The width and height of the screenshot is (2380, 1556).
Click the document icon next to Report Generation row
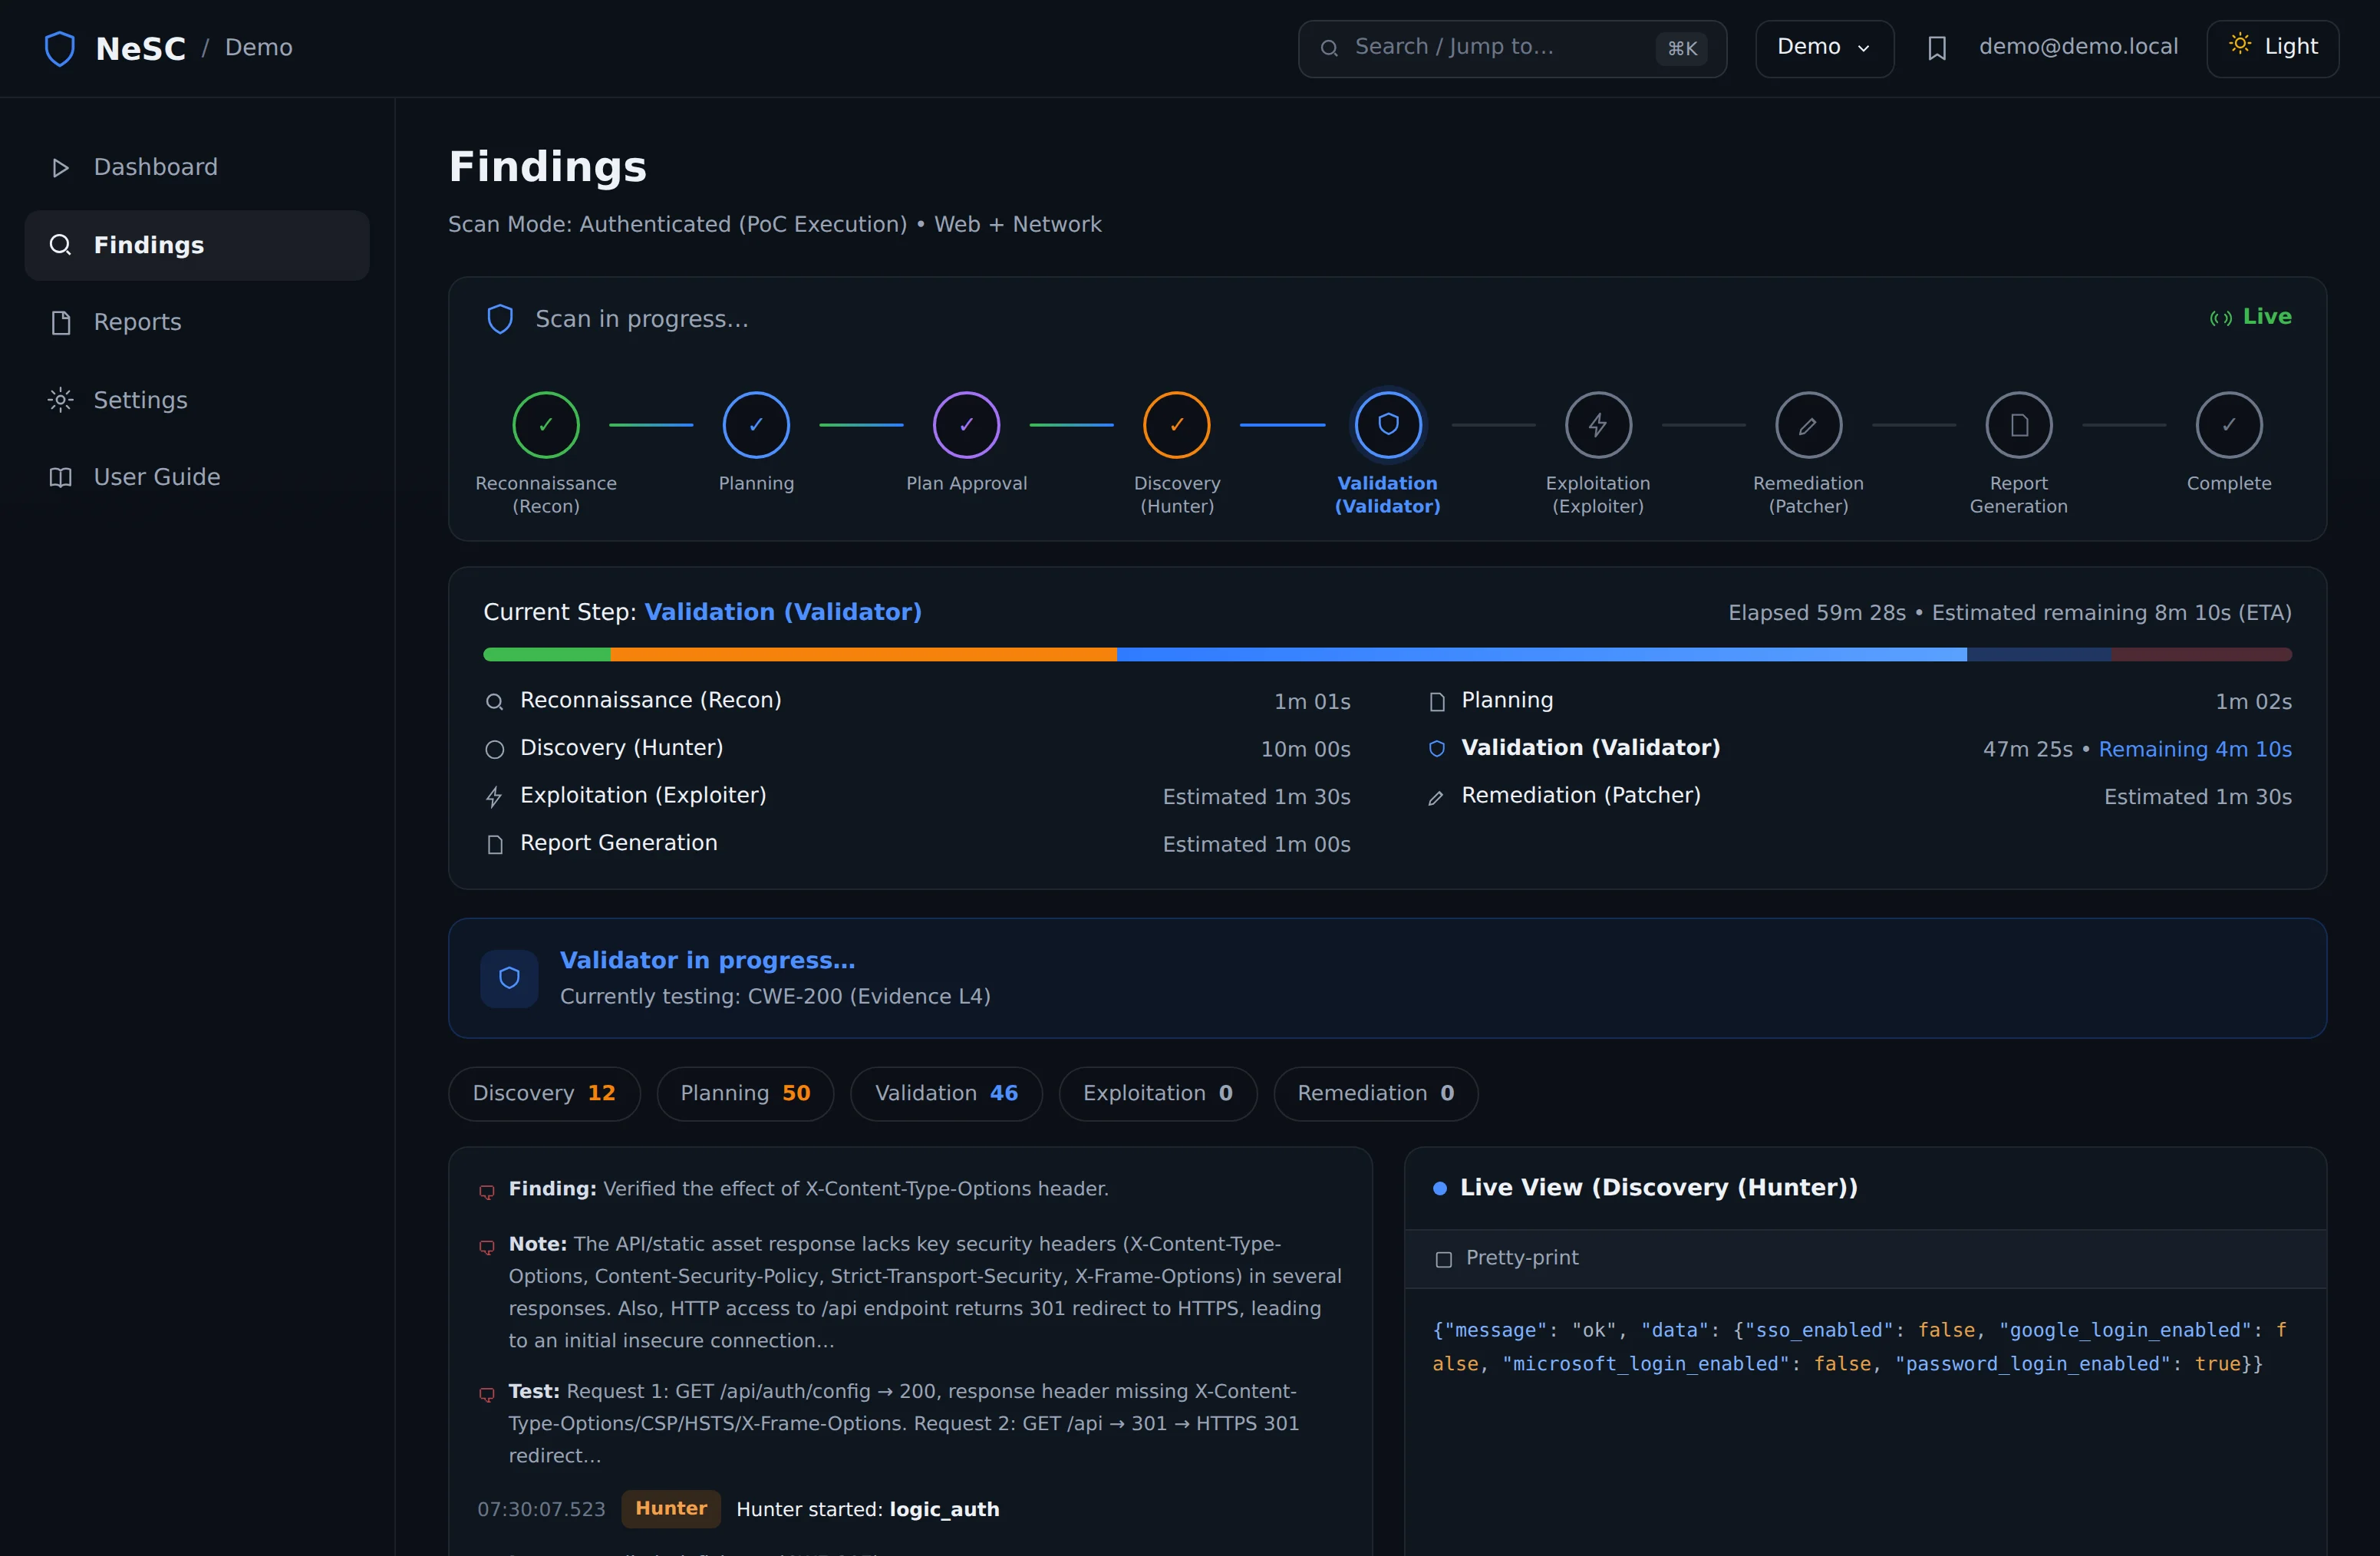click(x=494, y=845)
